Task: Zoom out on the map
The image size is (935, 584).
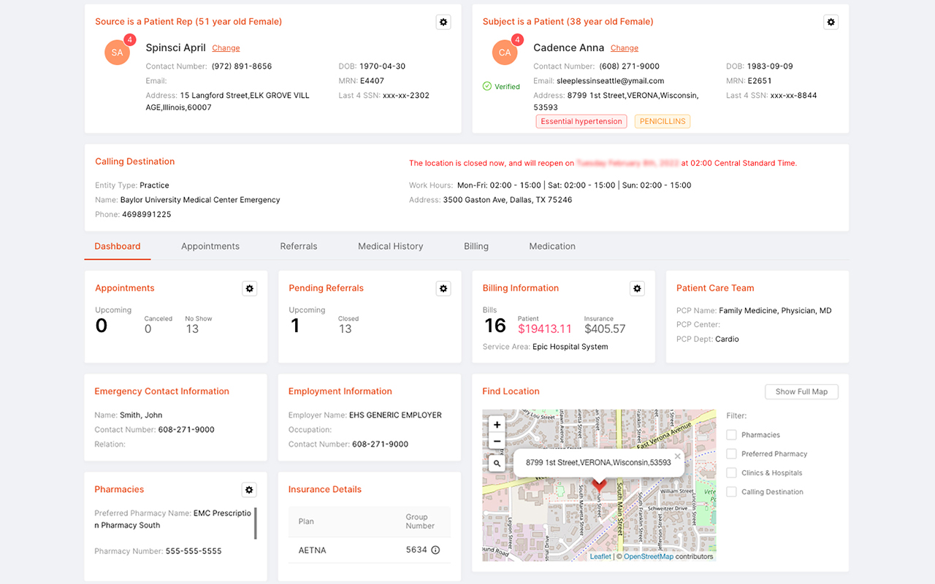Action: [497, 441]
